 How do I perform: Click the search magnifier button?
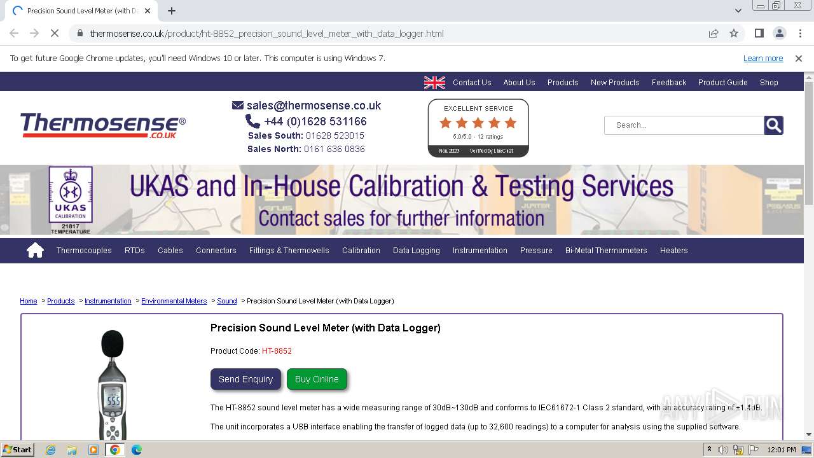774,125
